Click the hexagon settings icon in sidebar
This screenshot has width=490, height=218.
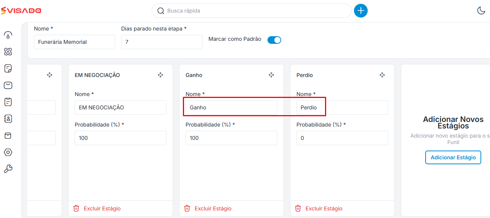click(x=8, y=152)
